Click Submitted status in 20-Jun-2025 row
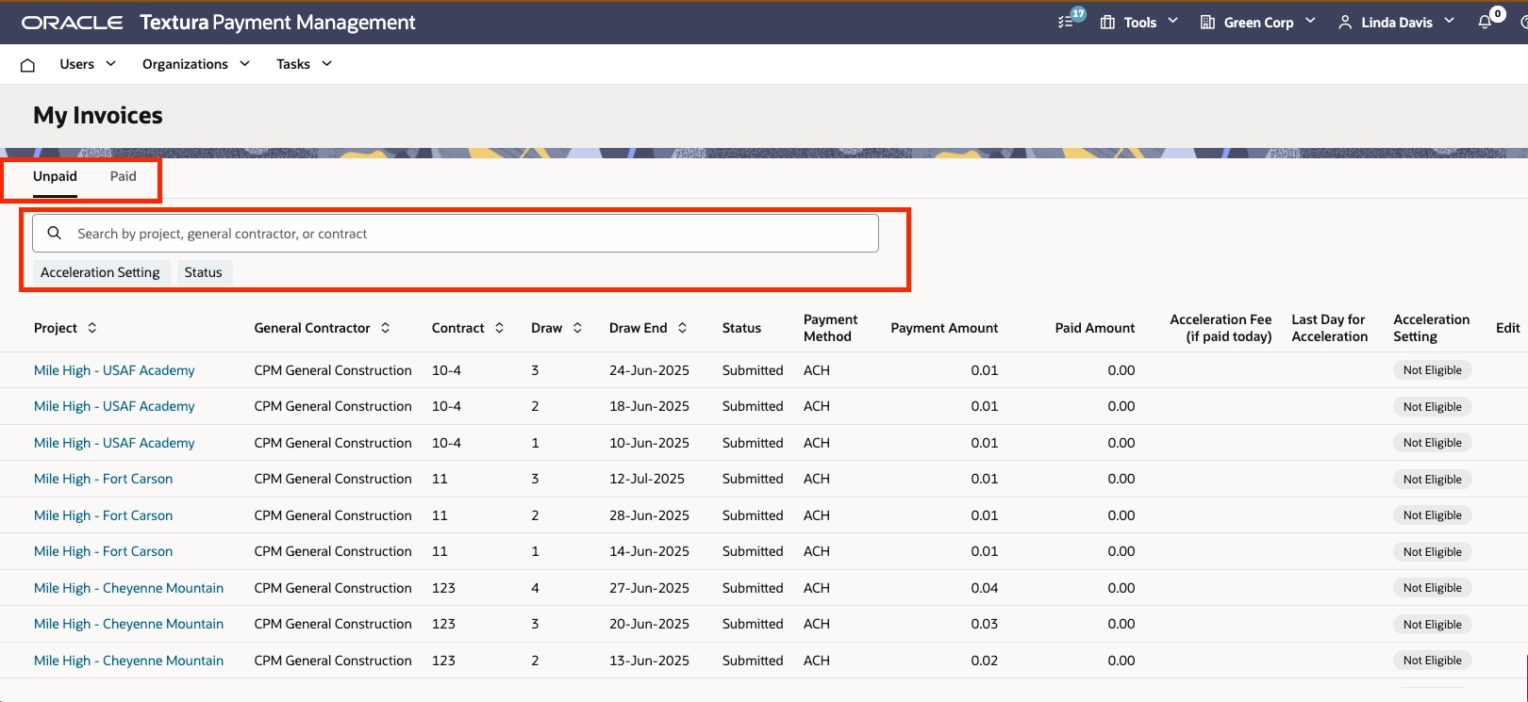Image resolution: width=1528 pixels, height=702 pixels. [x=753, y=624]
